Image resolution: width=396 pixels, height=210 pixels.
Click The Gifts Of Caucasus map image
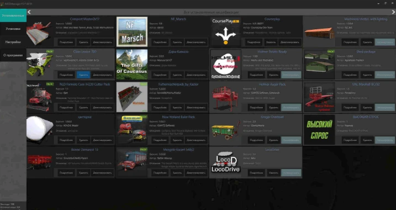coord(132,64)
